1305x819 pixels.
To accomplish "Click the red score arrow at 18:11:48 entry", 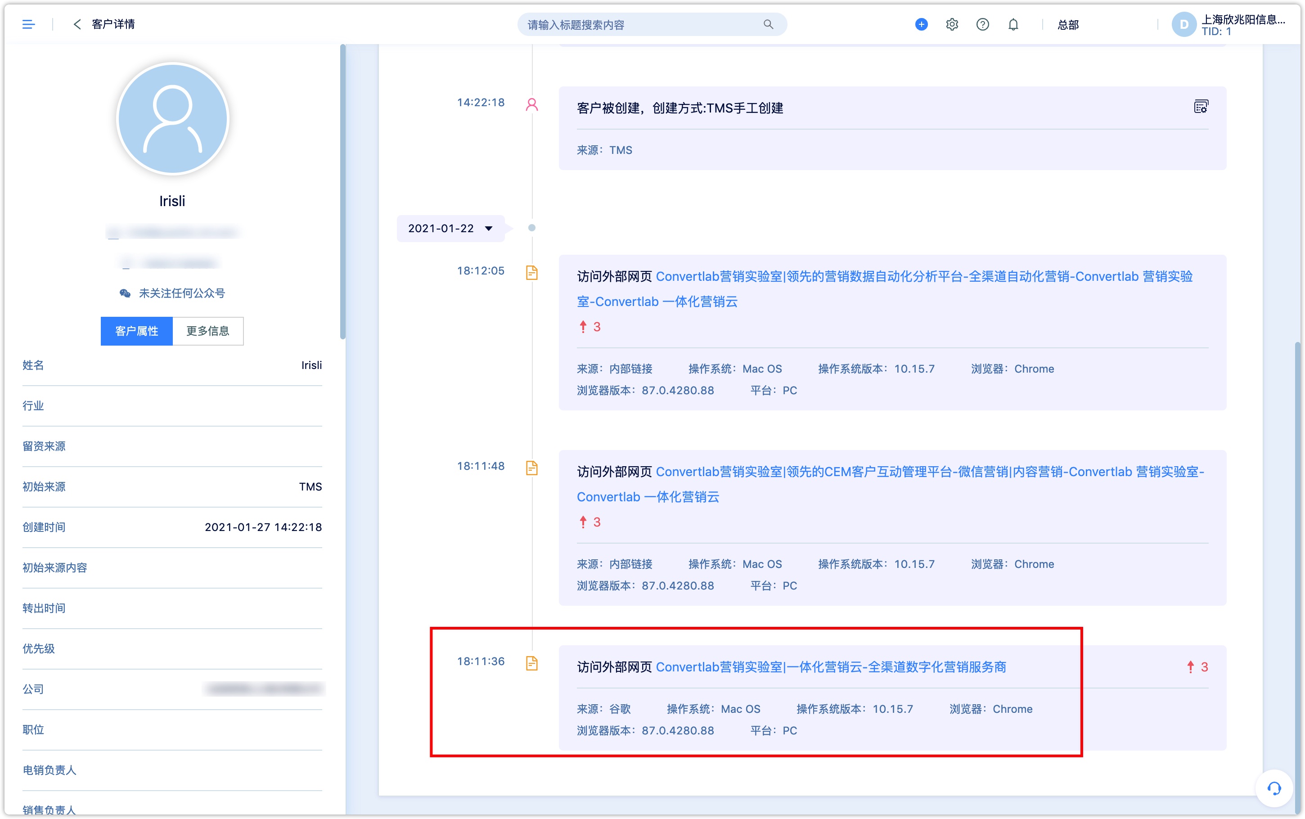I will click(x=583, y=522).
